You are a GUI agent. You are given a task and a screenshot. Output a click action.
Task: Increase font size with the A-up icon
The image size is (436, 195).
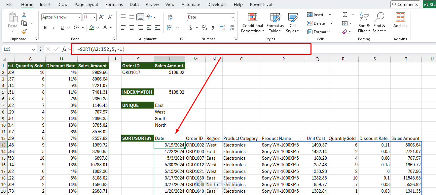pyautogui.click(x=102, y=17)
